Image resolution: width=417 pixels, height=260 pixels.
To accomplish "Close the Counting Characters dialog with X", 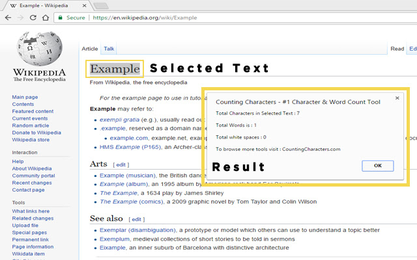I will pyautogui.click(x=397, y=99).
